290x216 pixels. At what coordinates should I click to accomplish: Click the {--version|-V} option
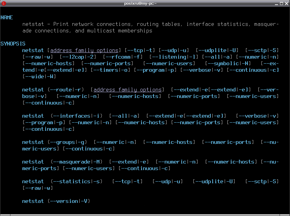tap(69, 201)
